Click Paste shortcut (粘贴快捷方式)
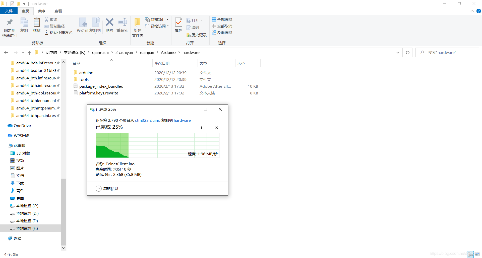This screenshot has height=258, width=482. click(58, 33)
